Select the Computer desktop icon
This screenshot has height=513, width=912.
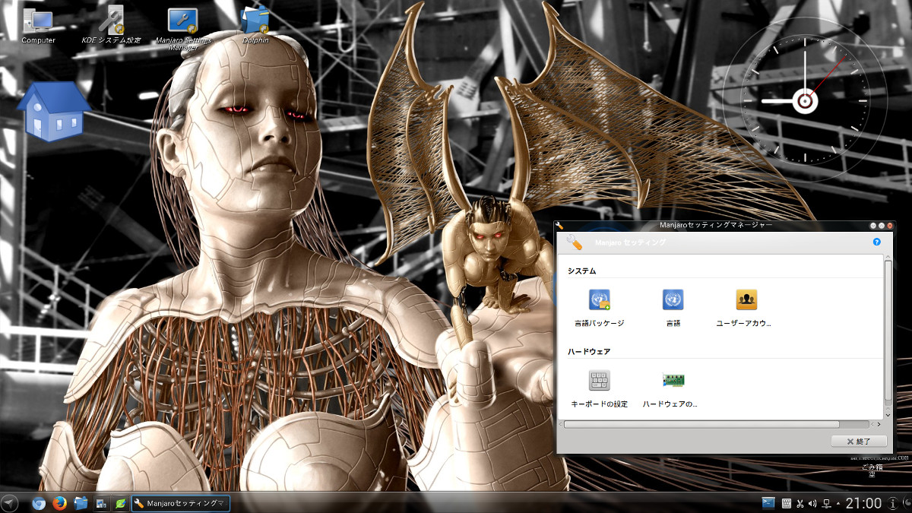(38, 24)
